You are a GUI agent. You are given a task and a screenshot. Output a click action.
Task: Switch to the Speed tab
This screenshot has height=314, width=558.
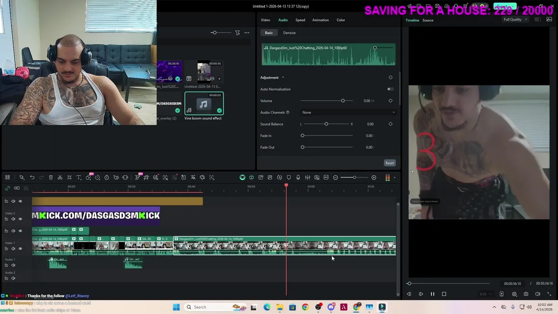click(300, 20)
